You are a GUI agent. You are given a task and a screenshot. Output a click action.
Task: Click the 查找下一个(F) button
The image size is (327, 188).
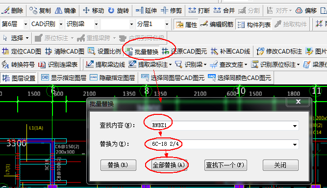[226, 165]
